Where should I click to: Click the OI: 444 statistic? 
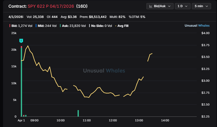coord(52,17)
